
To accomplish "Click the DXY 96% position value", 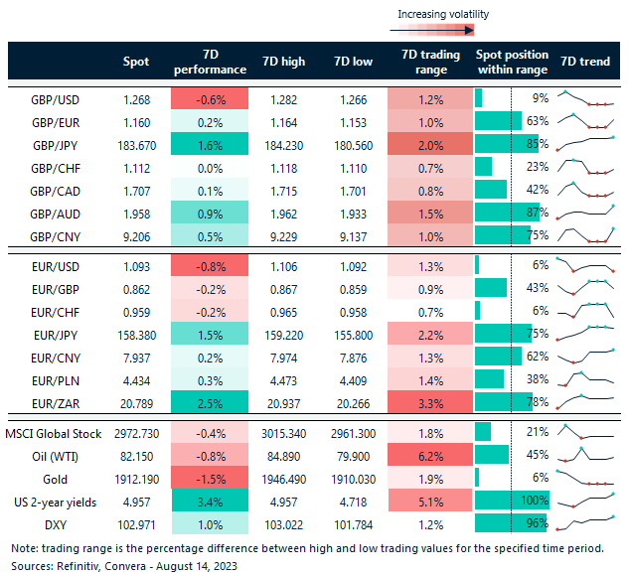I will (x=538, y=523).
